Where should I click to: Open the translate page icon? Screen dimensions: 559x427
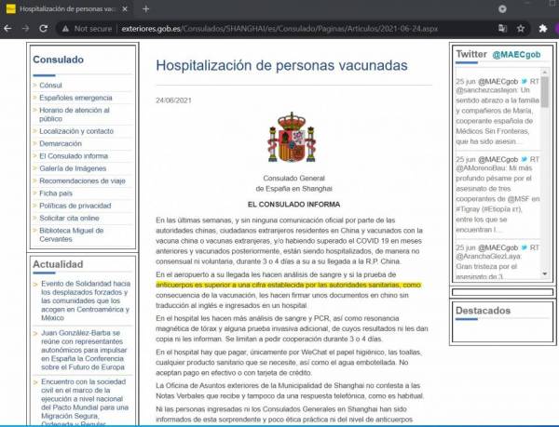(502, 29)
